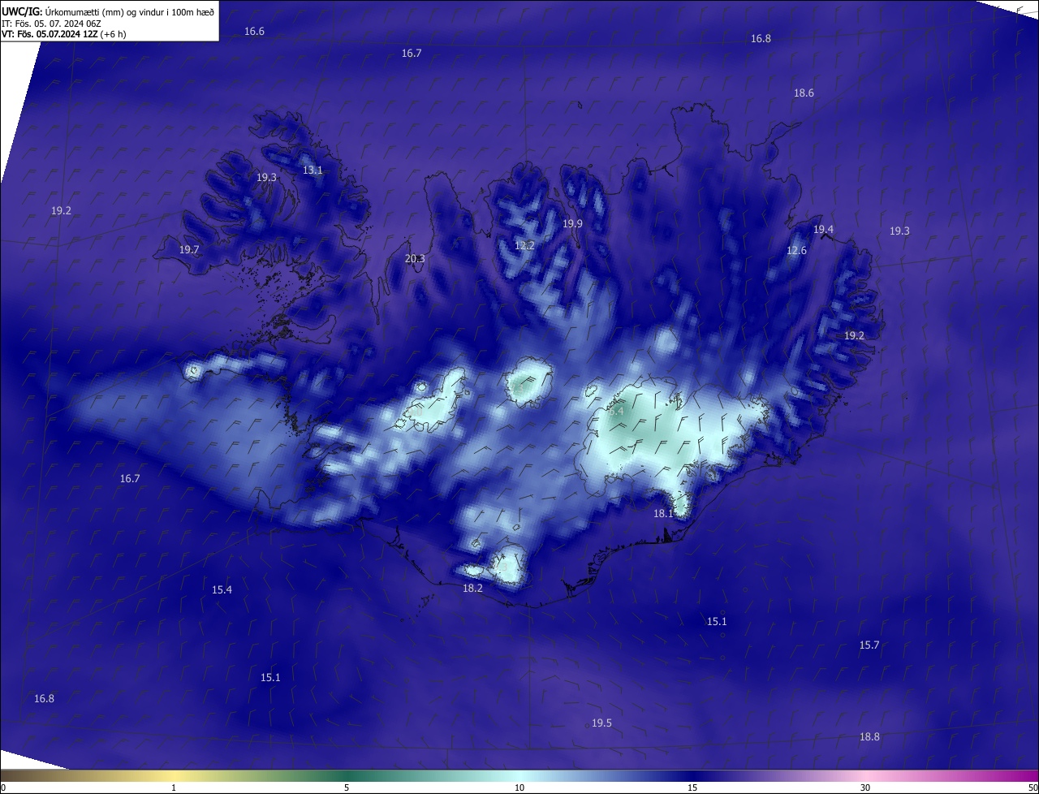Click the colorbar tick labeled 0

pos(2,788)
